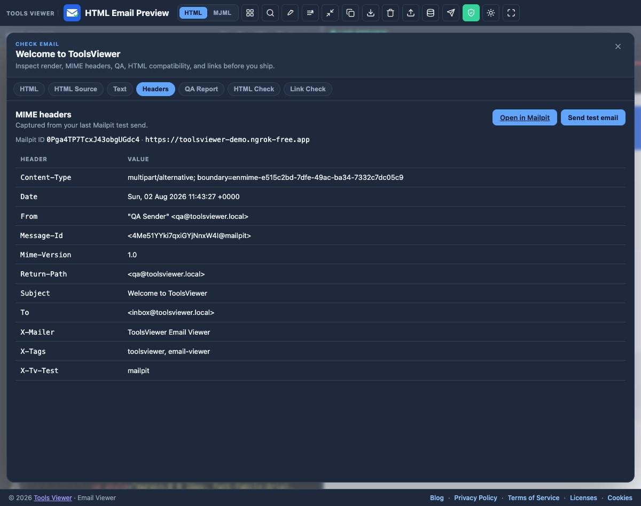
Task: Open the templates grid icon
Action: point(250,13)
